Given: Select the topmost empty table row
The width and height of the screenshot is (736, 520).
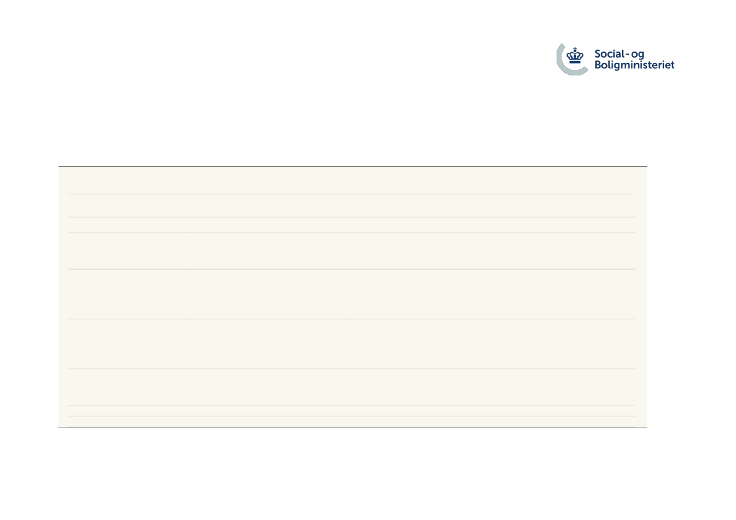Looking at the screenshot, I should click(x=351, y=180).
